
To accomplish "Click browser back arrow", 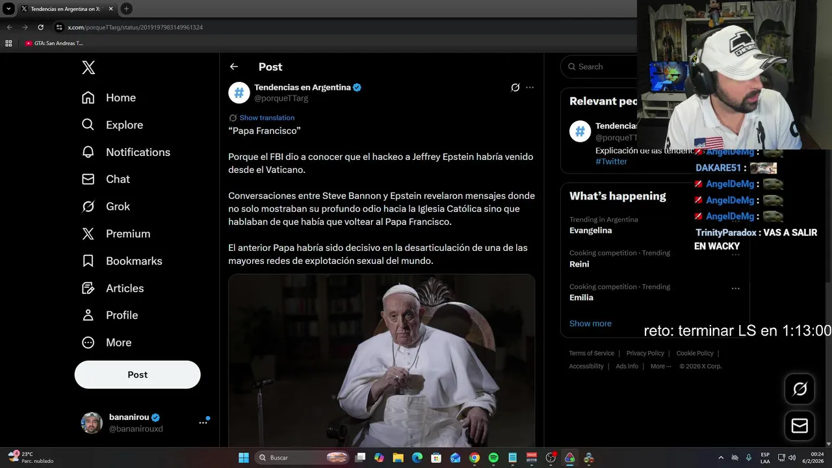I will pyautogui.click(x=9, y=27).
